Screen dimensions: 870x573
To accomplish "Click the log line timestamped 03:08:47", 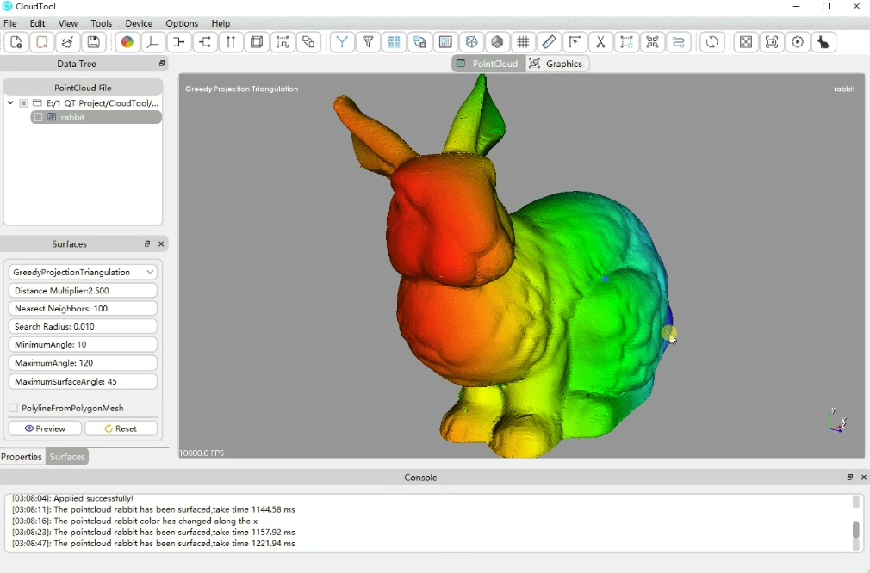I will (153, 544).
